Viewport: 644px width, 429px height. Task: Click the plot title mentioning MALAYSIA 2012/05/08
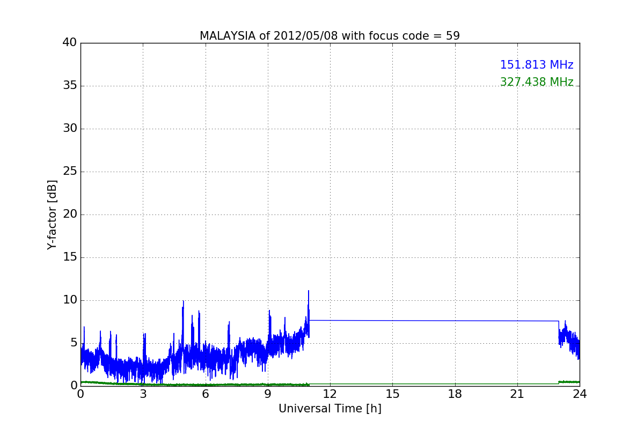pyautogui.click(x=330, y=36)
